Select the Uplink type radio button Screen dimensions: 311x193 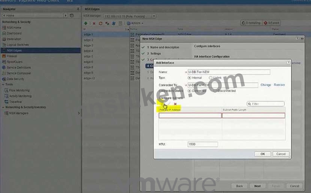[x=211, y=78]
